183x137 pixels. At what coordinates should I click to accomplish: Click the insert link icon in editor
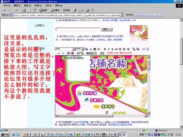pyautogui.click(x=69, y=53)
